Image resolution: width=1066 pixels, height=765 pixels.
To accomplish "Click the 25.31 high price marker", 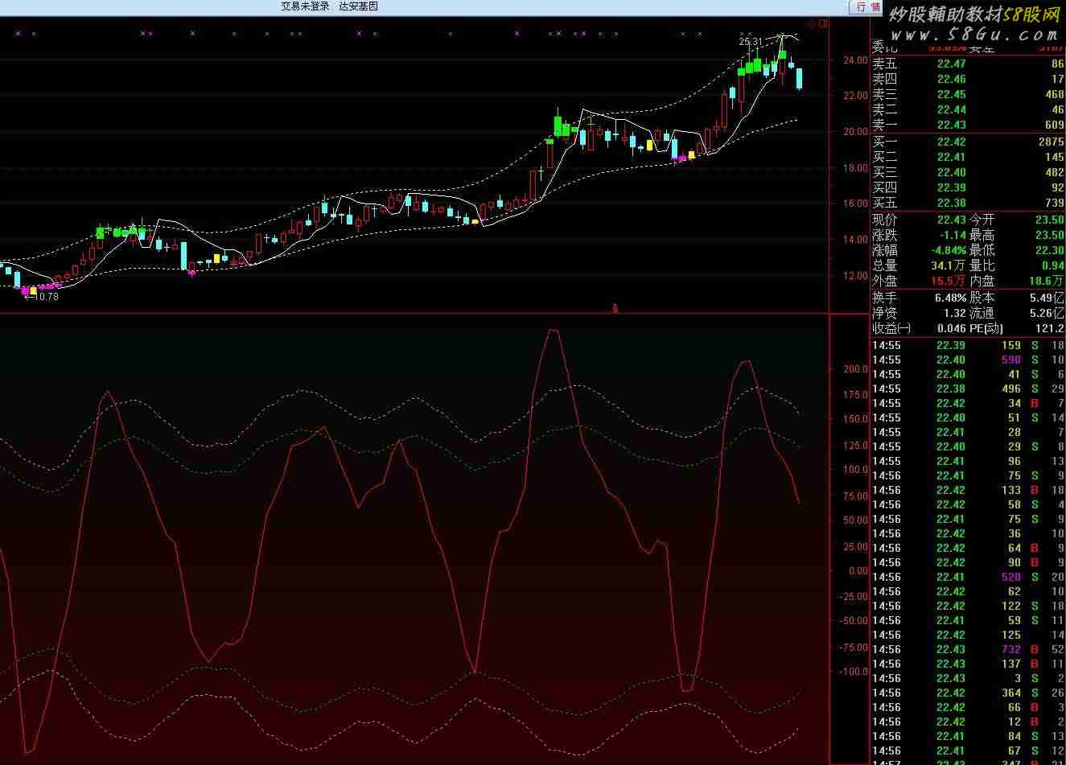I will [x=750, y=41].
